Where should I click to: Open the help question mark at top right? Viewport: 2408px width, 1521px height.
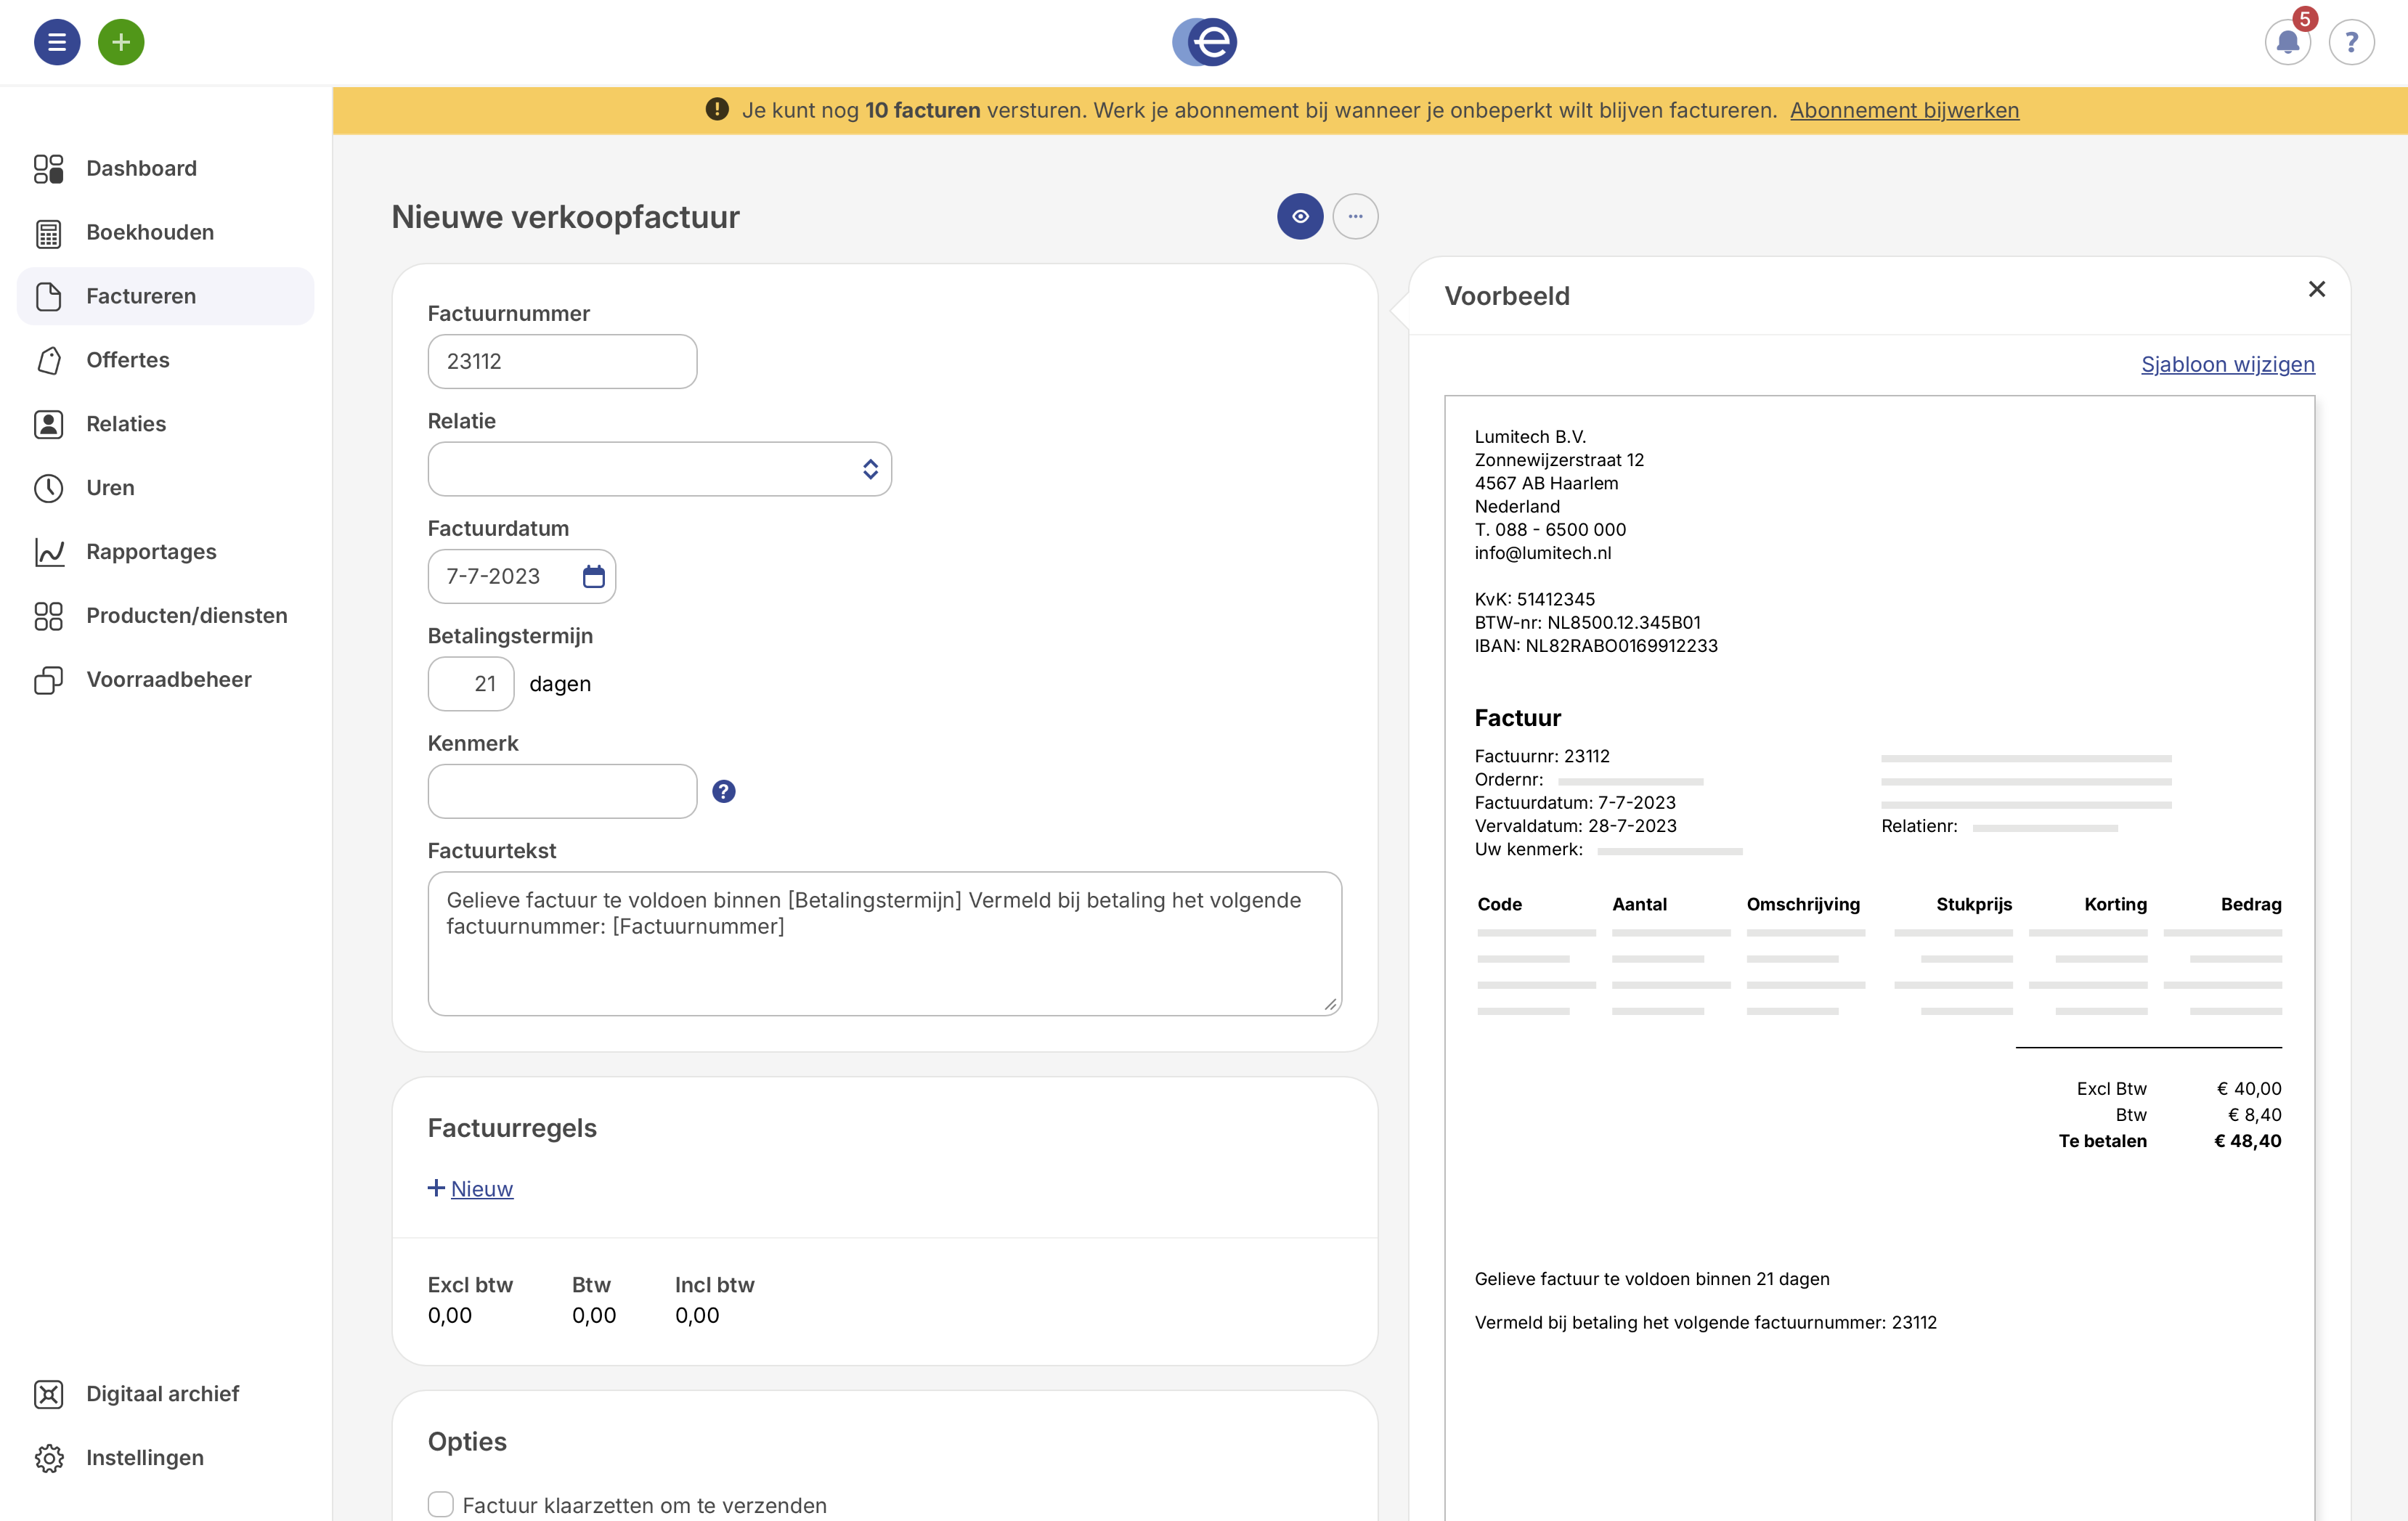click(x=2351, y=42)
